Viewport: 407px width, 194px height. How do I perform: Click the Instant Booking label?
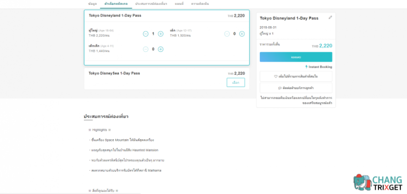(318, 67)
